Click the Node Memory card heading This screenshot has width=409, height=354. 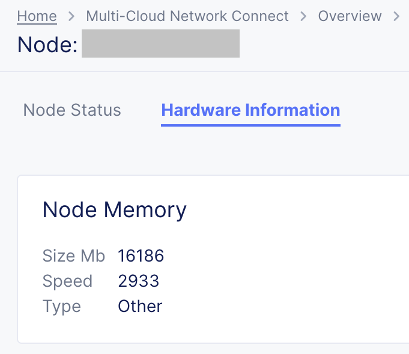click(115, 210)
